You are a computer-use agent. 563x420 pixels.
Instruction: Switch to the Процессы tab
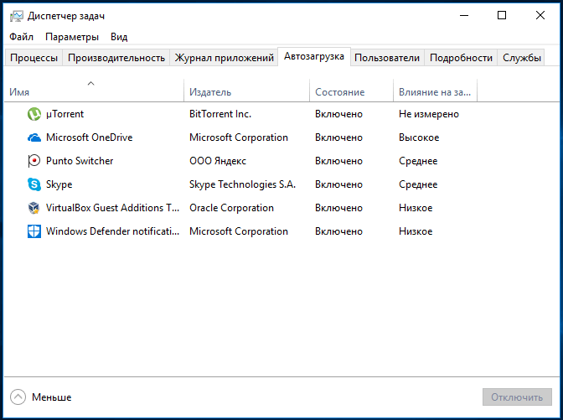(x=34, y=58)
